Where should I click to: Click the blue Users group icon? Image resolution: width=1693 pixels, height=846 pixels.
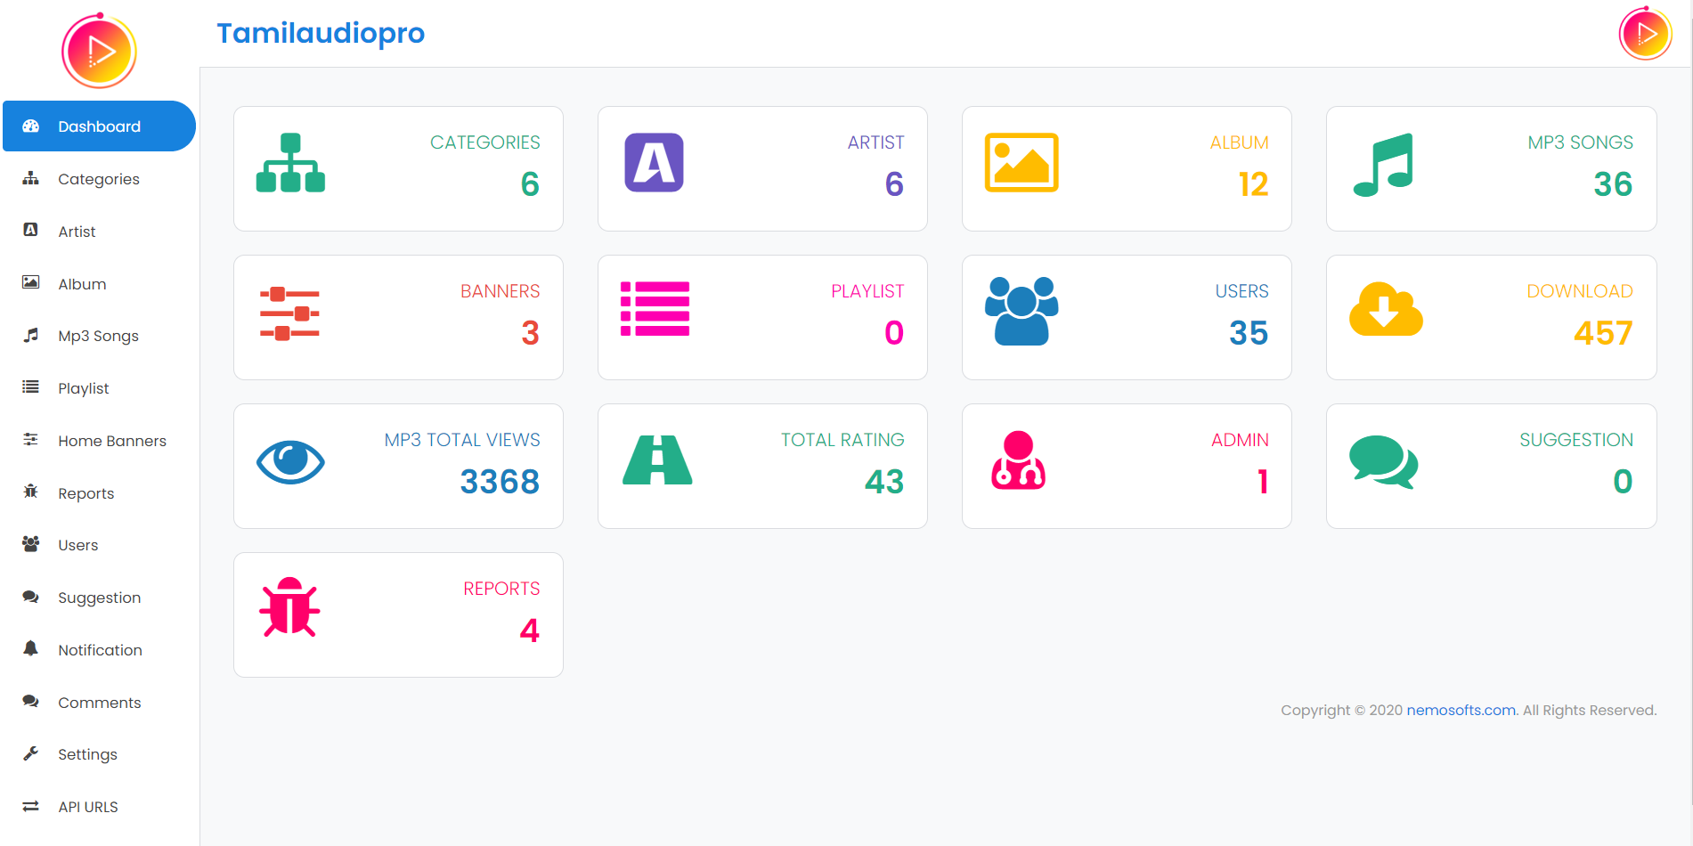1021,311
